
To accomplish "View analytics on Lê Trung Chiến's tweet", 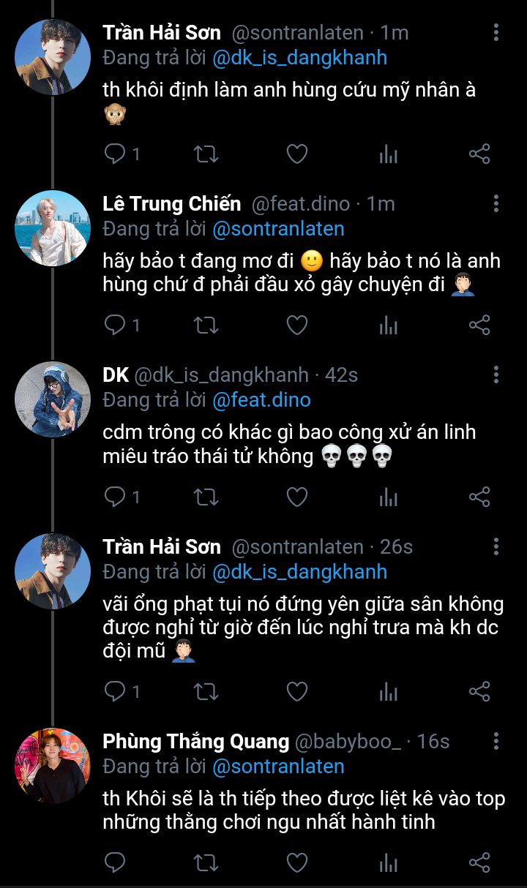I will tap(388, 325).
